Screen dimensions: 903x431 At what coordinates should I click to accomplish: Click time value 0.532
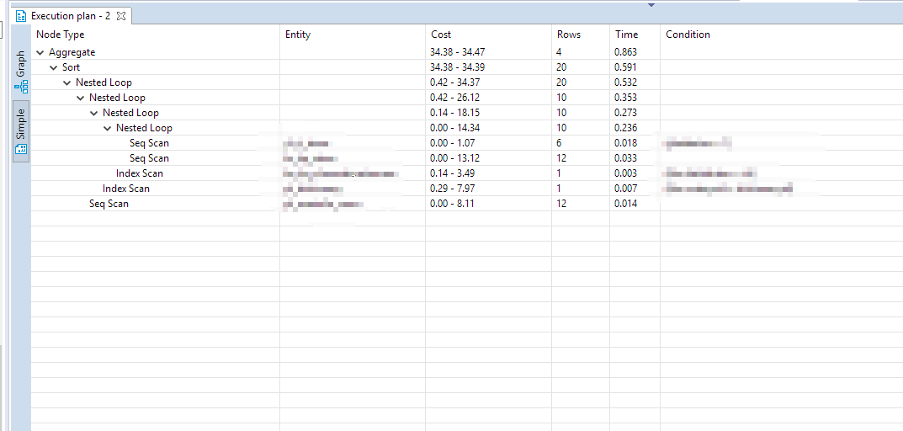pyautogui.click(x=626, y=82)
